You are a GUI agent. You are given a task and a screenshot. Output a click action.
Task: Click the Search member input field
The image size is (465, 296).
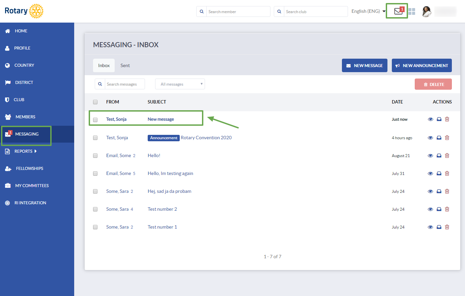tap(238, 11)
